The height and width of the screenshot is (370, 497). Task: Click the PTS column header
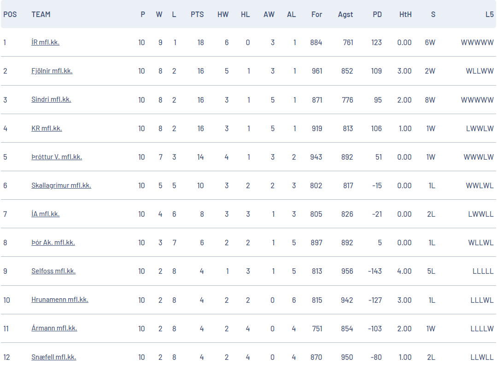pos(197,15)
